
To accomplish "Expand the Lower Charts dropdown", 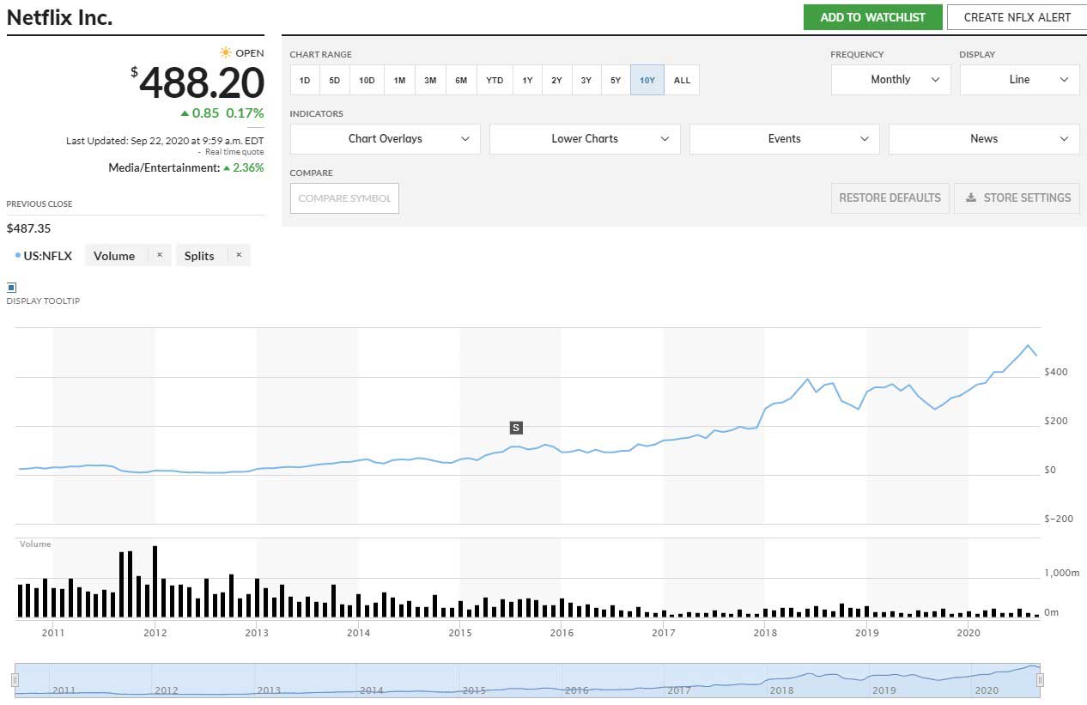I will coord(585,139).
